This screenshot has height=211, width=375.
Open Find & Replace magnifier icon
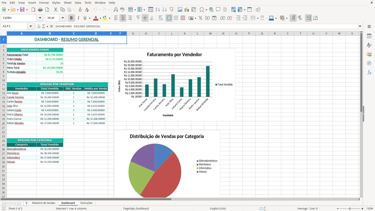(x=116, y=10)
